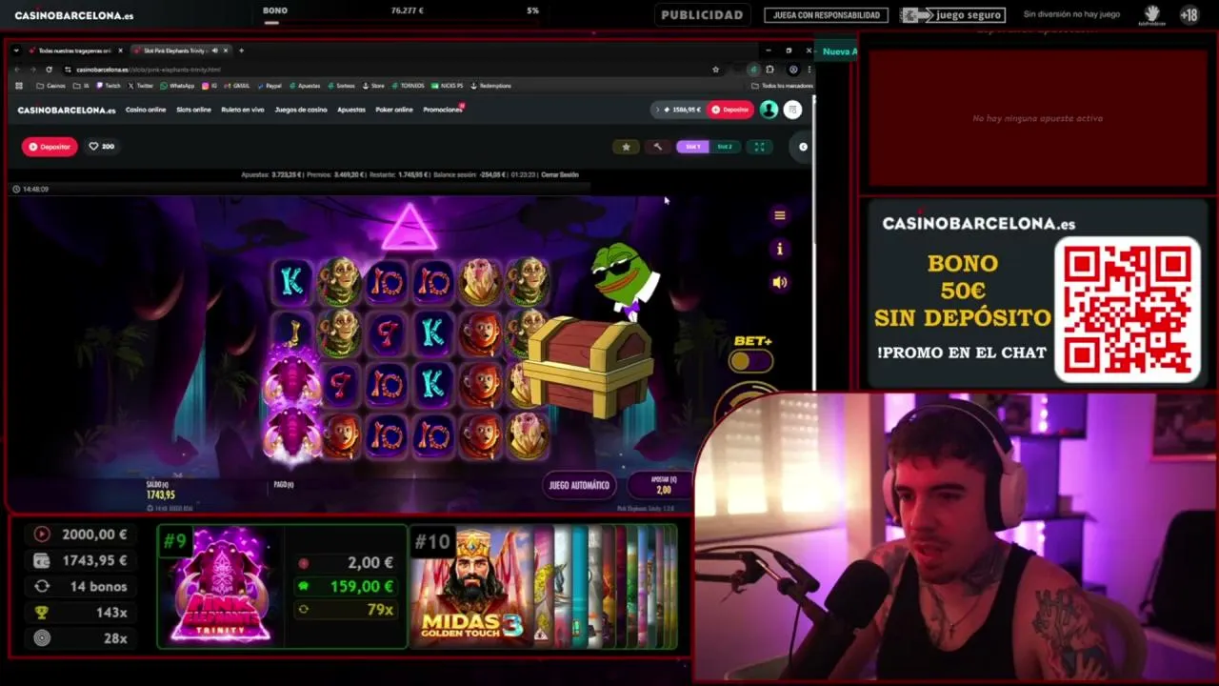
Task: Open Promociones page
Action: [x=443, y=110]
